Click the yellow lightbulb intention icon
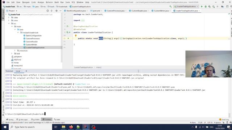This screenshot has height=130, width=232. [x=76, y=35]
